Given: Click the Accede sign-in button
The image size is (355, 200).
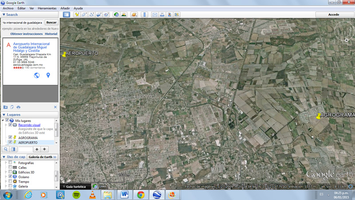Looking at the screenshot, I should point(334,15).
